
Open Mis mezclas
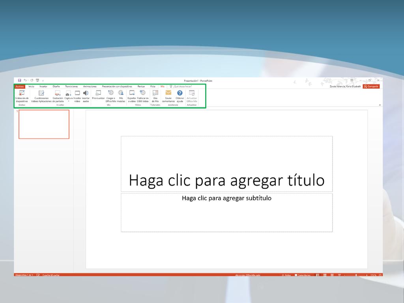coord(121,96)
